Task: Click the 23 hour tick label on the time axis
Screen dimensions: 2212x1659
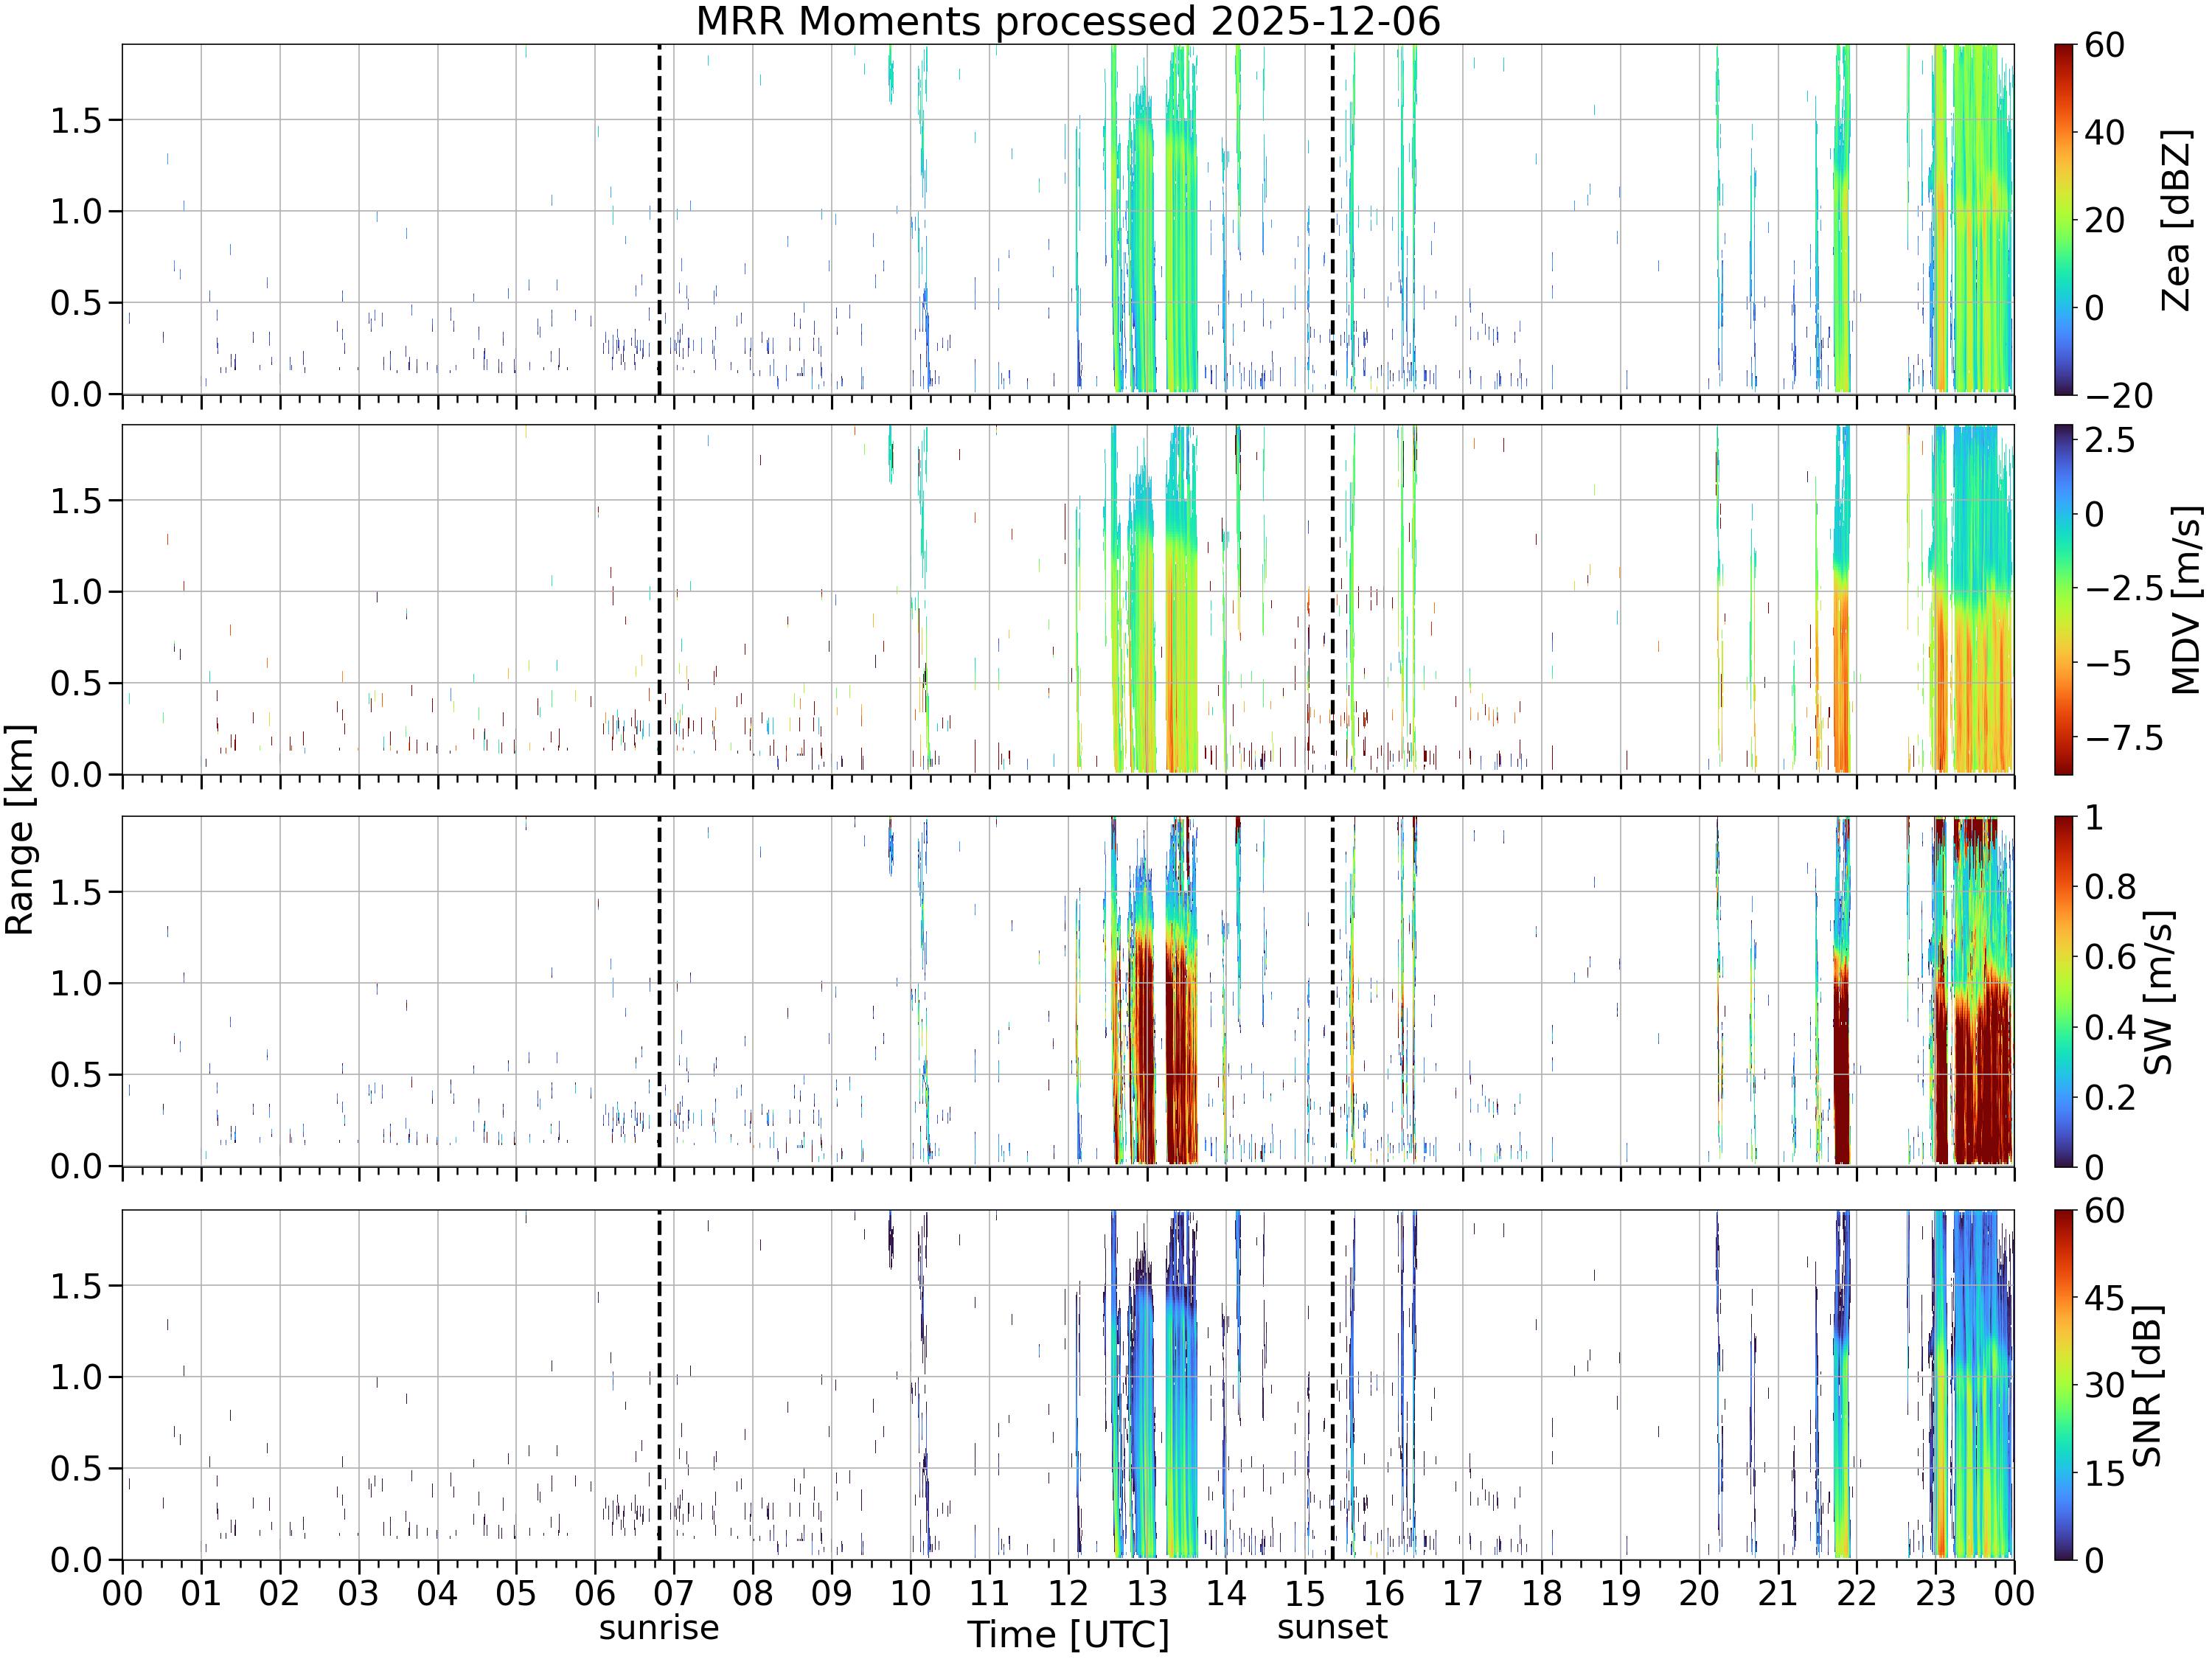Action: (x=1935, y=1592)
